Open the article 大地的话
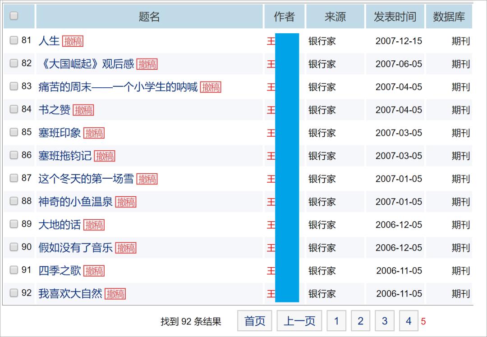This screenshot has height=337, width=487. click(x=60, y=225)
